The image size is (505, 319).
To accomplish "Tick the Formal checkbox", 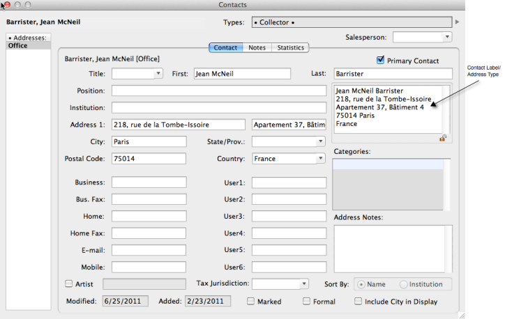I will tap(306, 302).
